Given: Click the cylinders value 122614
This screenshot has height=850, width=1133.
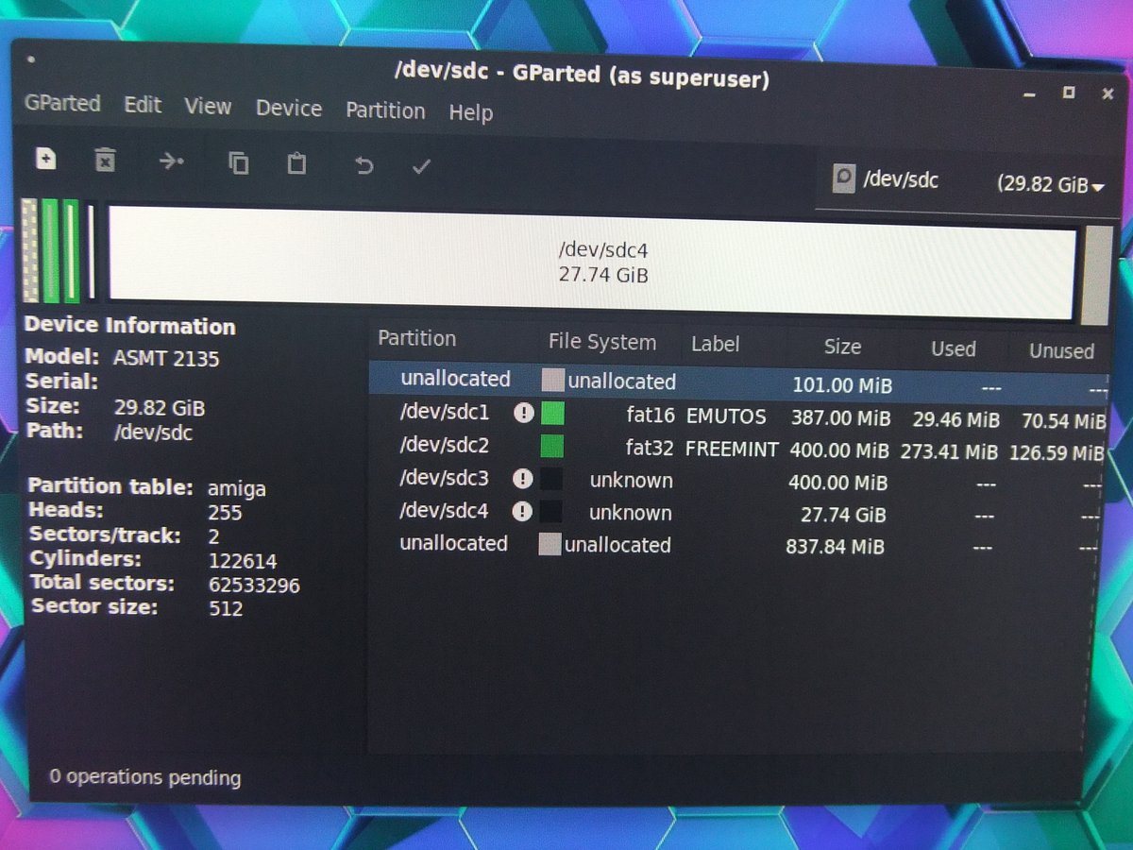Looking at the screenshot, I should [243, 561].
